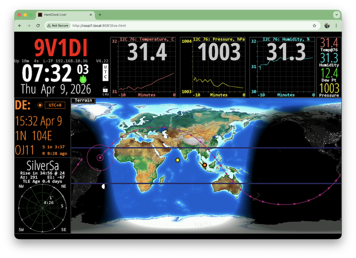Open the UTC+8 timezone selector

click(x=55, y=105)
